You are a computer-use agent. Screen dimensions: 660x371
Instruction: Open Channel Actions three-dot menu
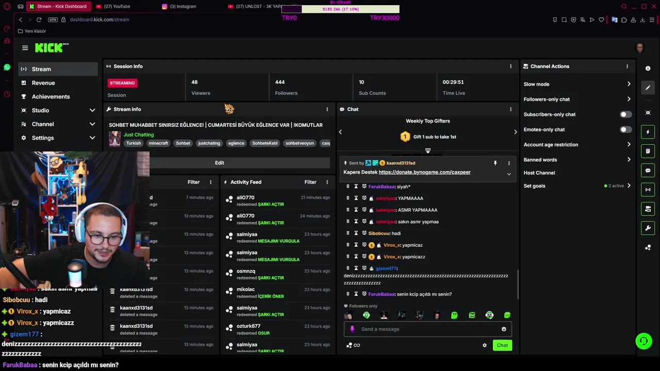[x=627, y=66]
